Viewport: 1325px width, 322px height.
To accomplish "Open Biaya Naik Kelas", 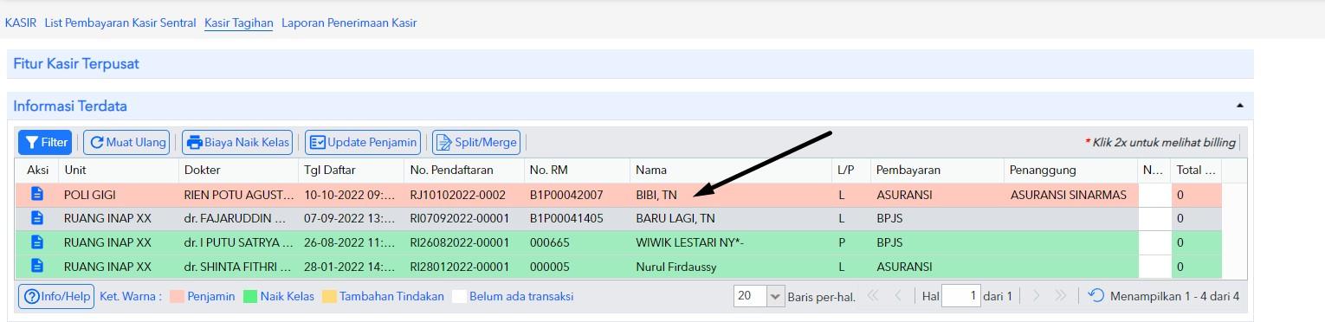I will click(x=237, y=142).
